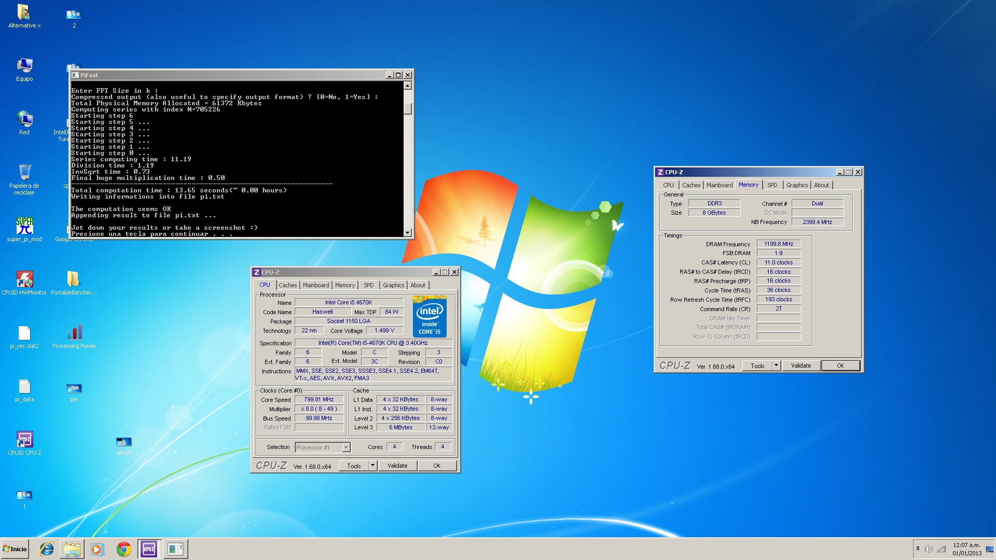Select Caches tab in front CPU-Z window
The height and width of the screenshot is (560, 996).
[288, 285]
